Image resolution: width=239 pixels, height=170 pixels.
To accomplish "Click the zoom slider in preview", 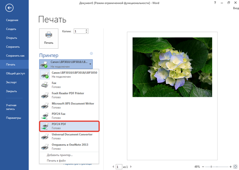I will tap(217, 167).
